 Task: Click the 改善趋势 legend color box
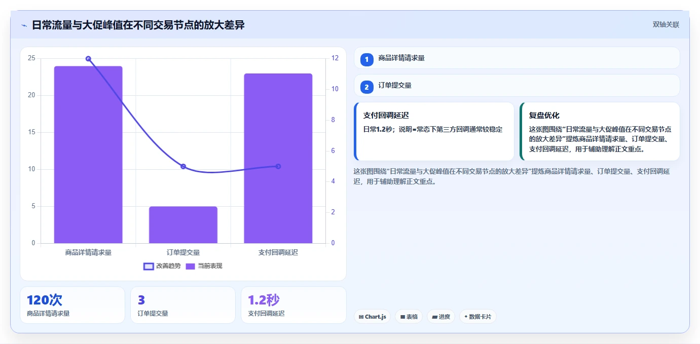(149, 266)
